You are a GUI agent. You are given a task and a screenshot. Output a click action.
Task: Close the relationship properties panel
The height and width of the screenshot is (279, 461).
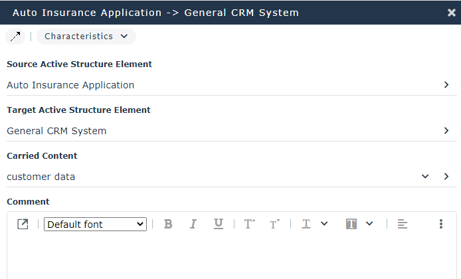(452, 13)
